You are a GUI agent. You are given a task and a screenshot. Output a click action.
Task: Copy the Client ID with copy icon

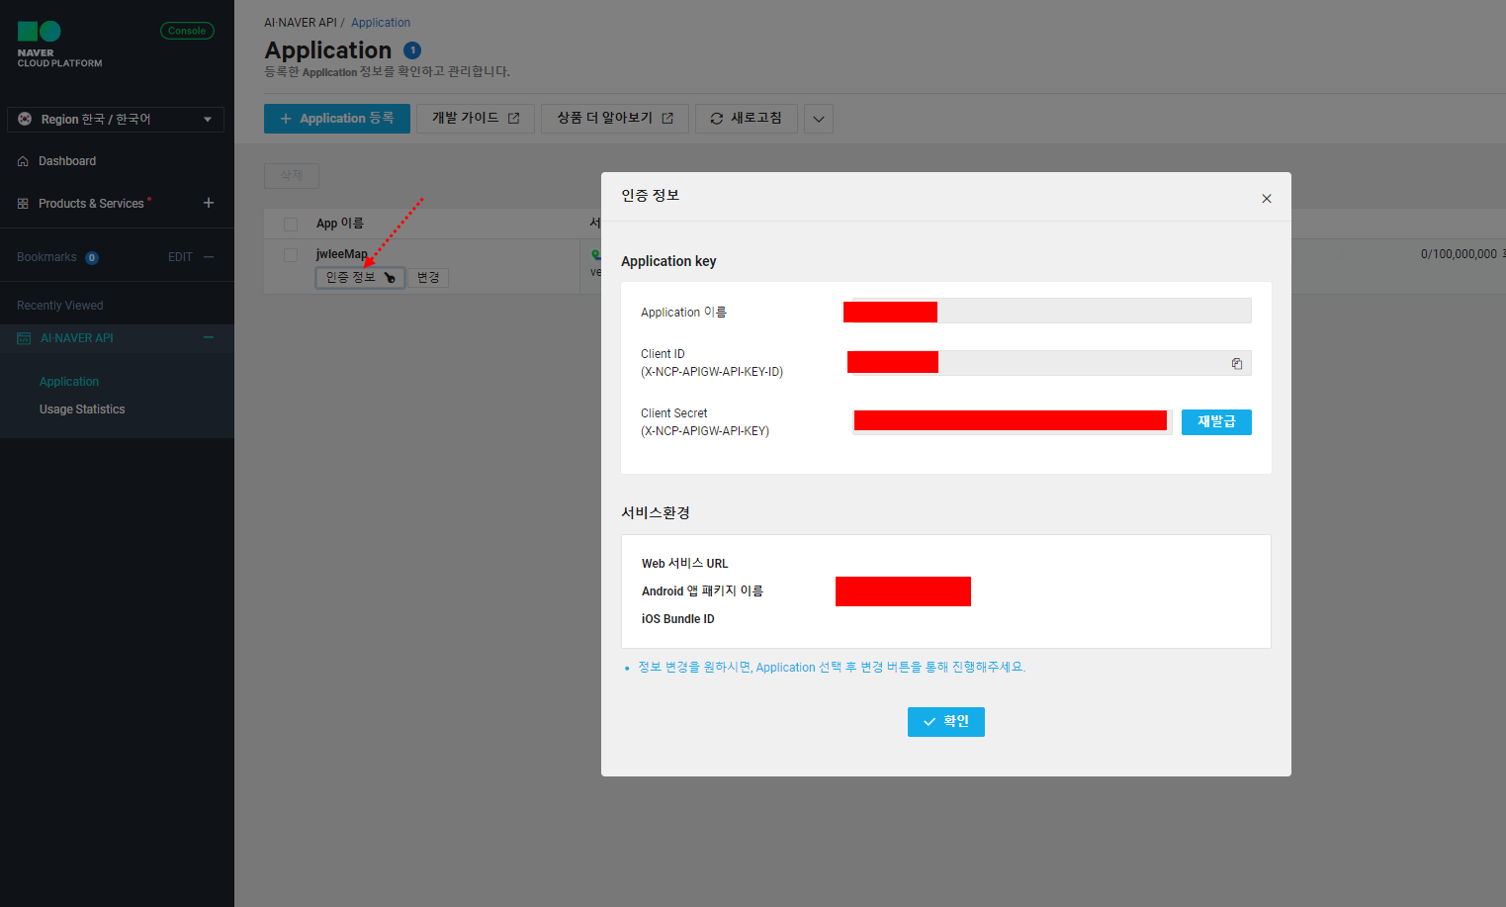1237,364
